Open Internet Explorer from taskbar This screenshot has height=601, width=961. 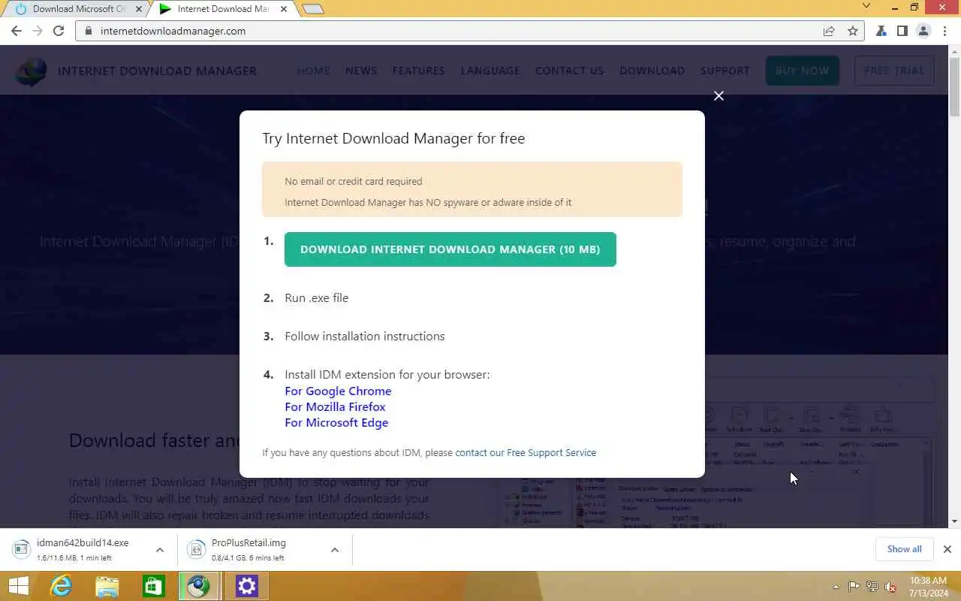60,586
